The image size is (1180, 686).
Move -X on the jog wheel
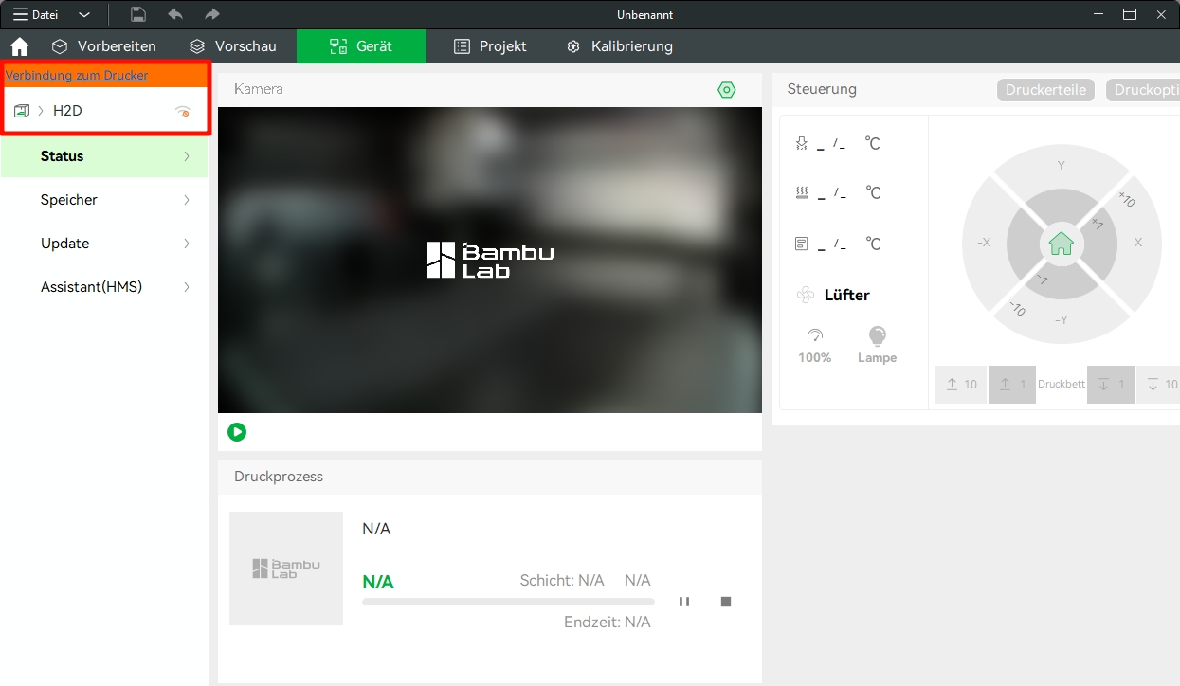(984, 243)
